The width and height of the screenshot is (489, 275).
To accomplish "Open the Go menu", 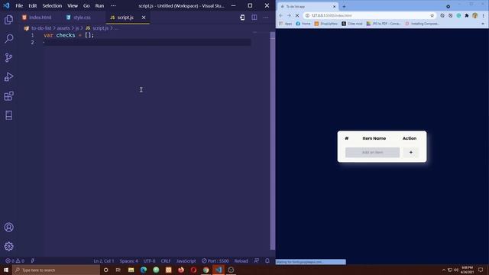I will 86,5.
